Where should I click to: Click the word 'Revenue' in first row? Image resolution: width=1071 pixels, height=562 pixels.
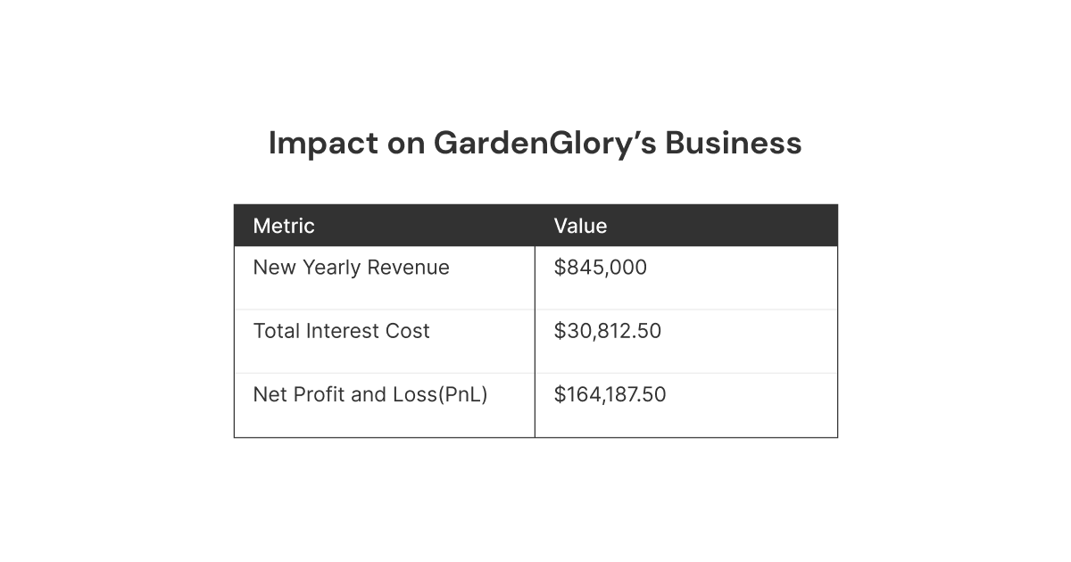(411, 268)
